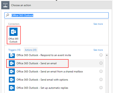Pick the Send email with options action
113x93 pixels.
tap(55, 80)
